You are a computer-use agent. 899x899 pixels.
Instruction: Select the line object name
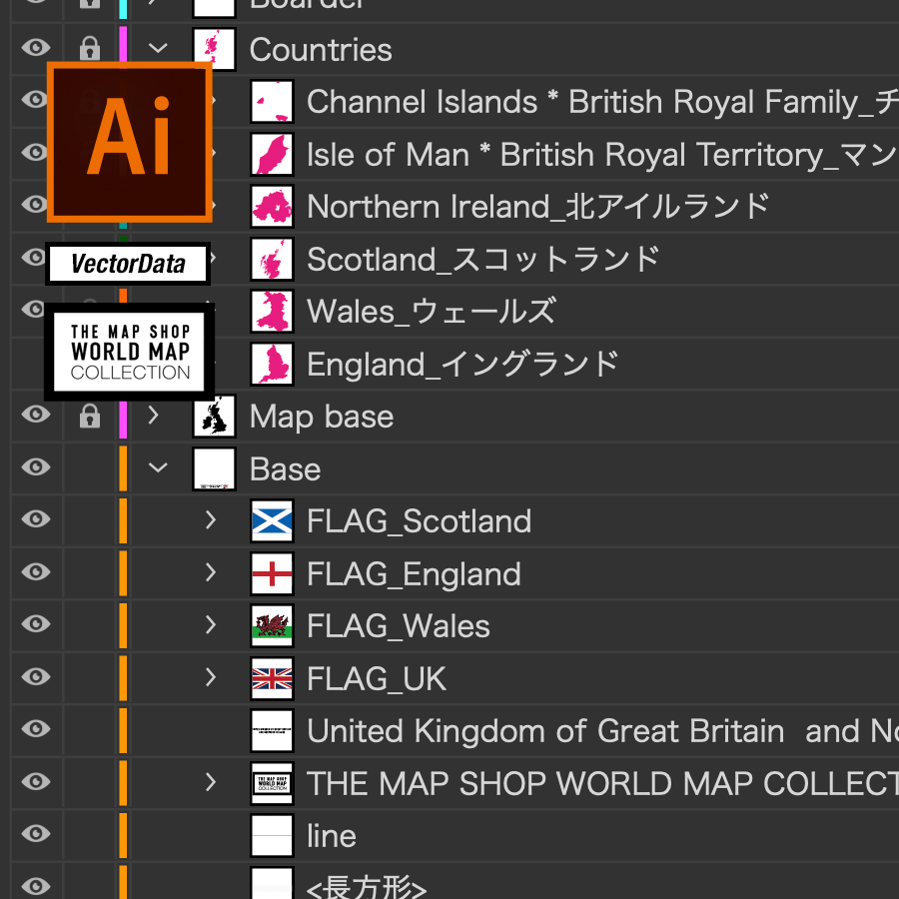tap(332, 836)
